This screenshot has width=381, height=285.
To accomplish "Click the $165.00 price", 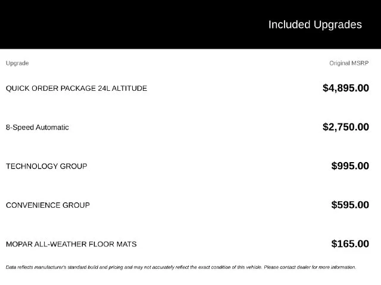I will 350,244.
